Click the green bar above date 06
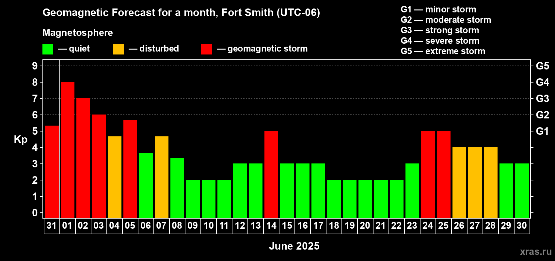555x261 pixels. point(146,185)
